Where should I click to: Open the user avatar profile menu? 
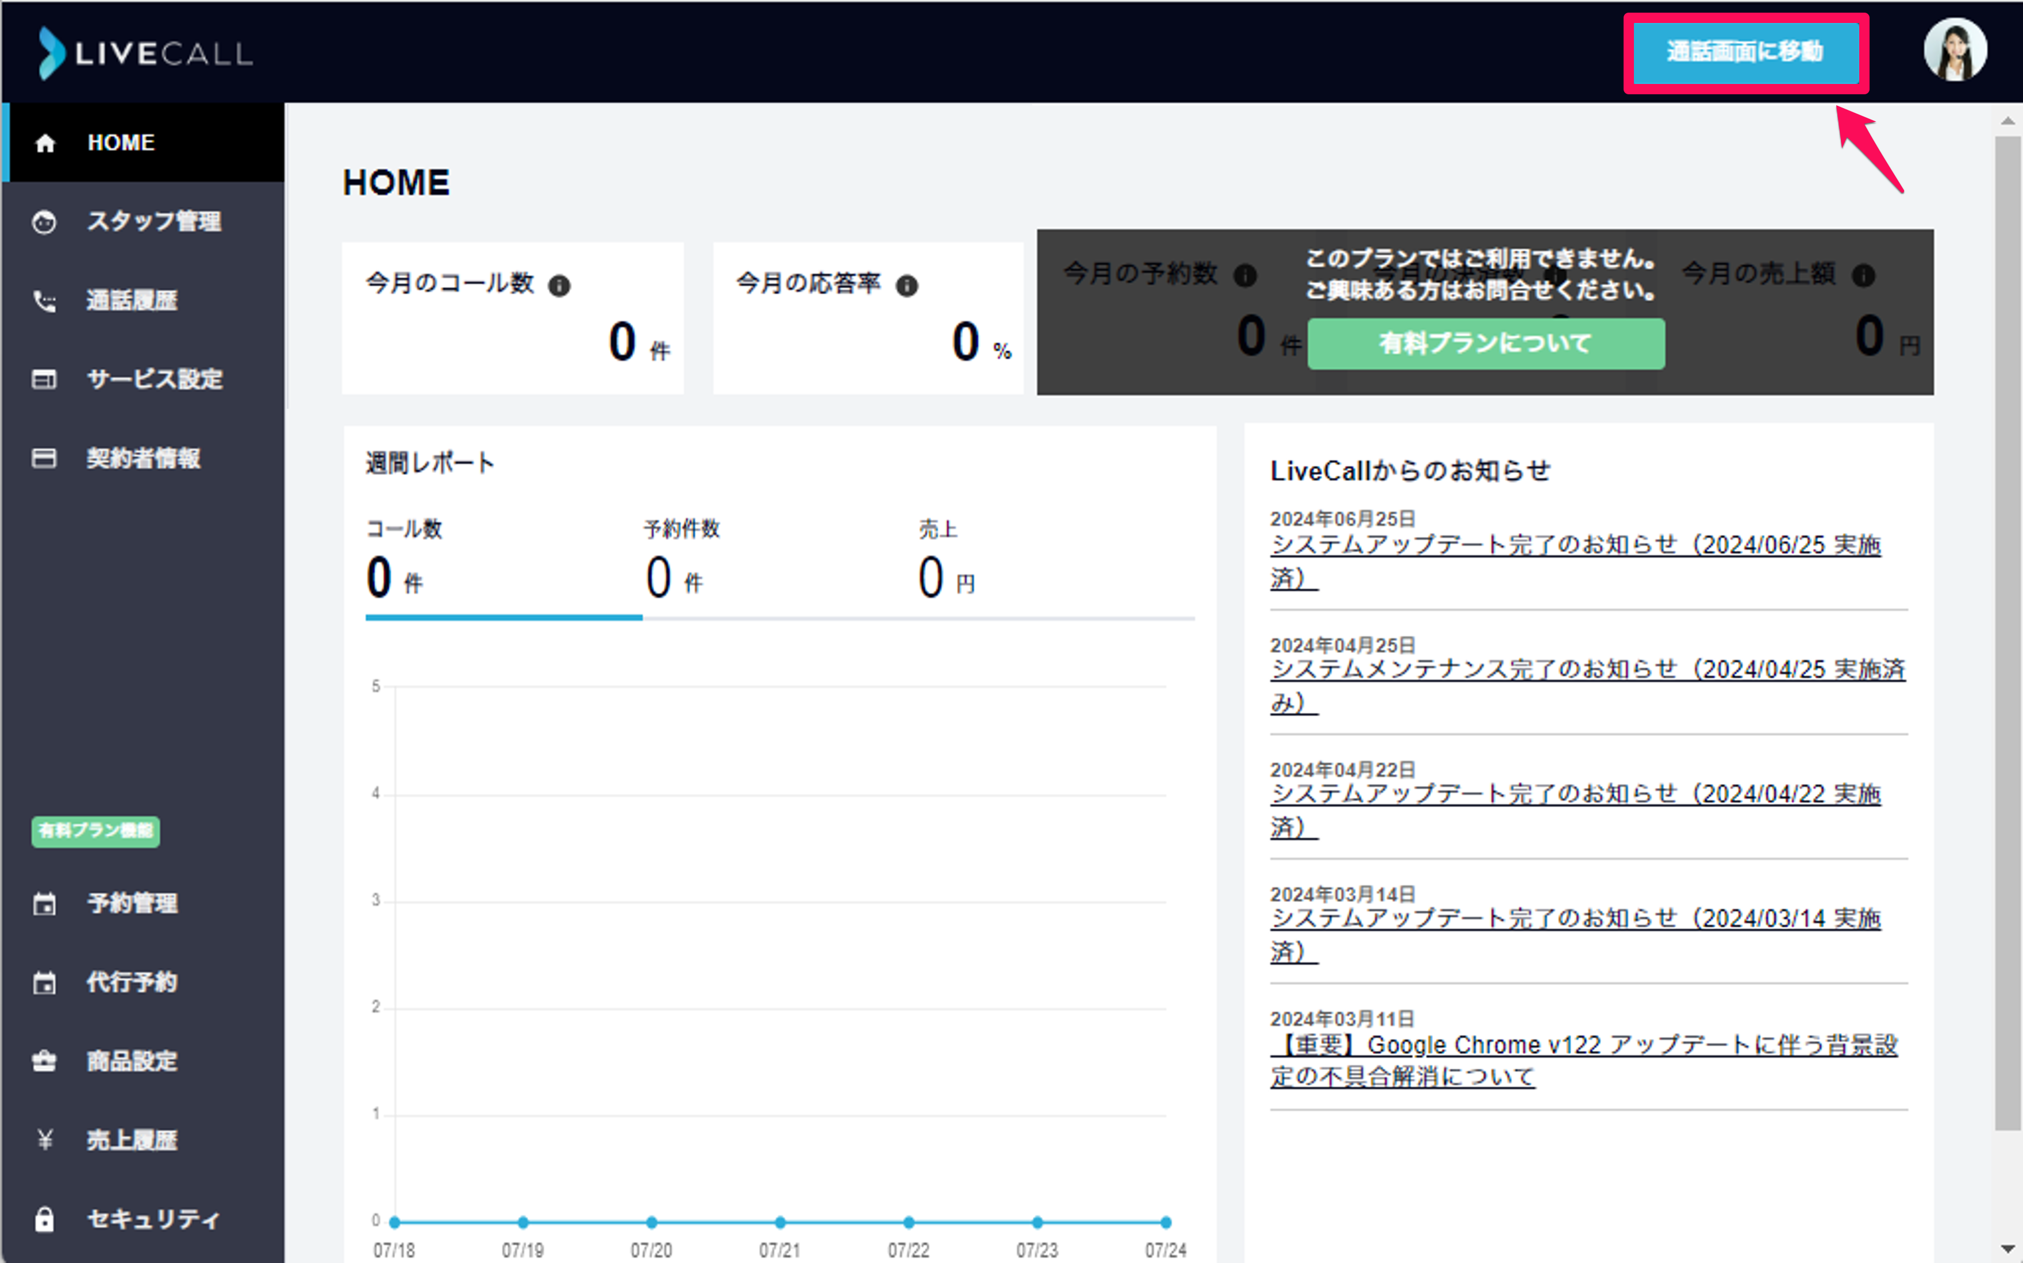point(1955,51)
